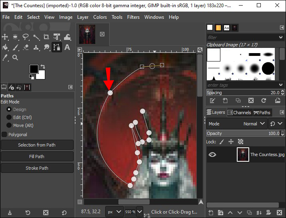Activate the Text tool
This screenshot has height=218, width=286.
(67, 48)
